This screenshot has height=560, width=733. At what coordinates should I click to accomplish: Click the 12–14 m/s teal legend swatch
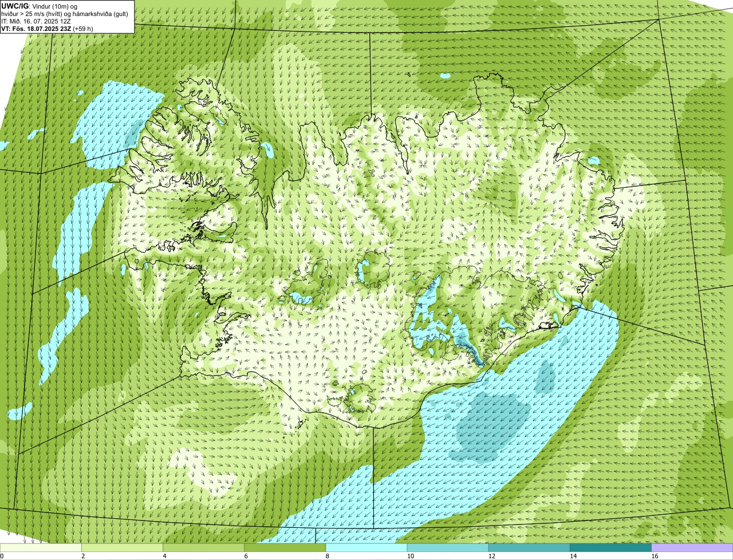click(x=529, y=548)
